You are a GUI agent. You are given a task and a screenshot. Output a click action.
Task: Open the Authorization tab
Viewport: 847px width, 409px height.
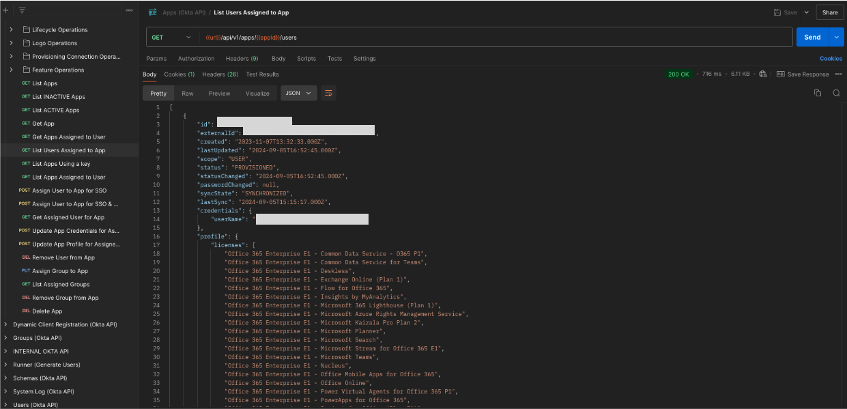click(x=196, y=58)
